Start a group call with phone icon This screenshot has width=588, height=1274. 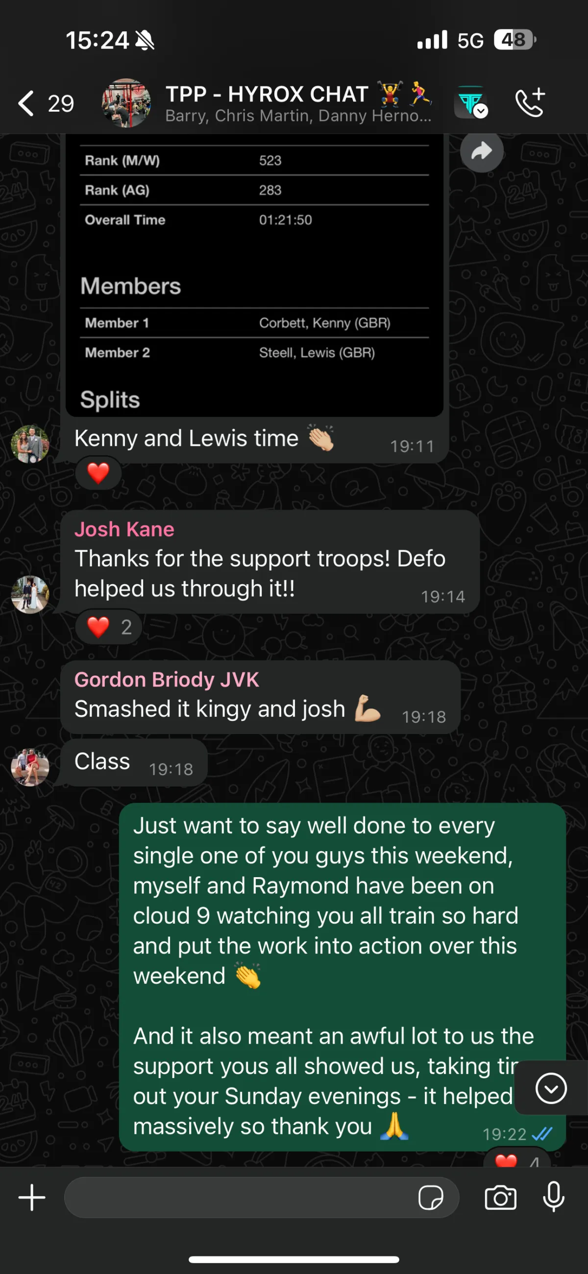pos(531,103)
